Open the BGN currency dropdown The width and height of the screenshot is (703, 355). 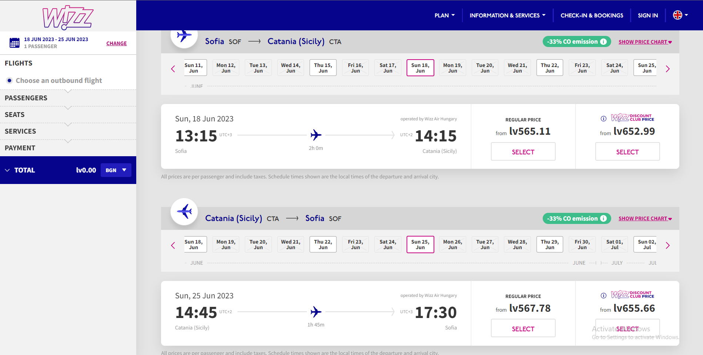116,170
